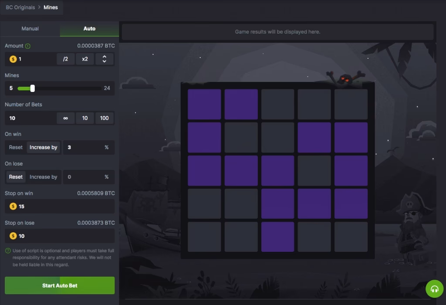Adjust the Mines count slider
Screen dimensions: 446x305
pyautogui.click(x=32, y=88)
